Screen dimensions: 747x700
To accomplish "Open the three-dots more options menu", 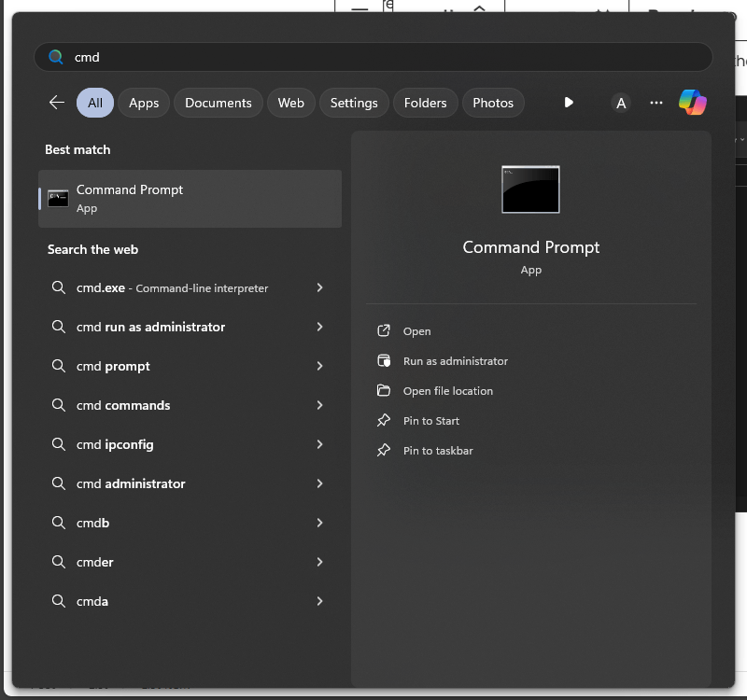I will click(x=656, y=103).
